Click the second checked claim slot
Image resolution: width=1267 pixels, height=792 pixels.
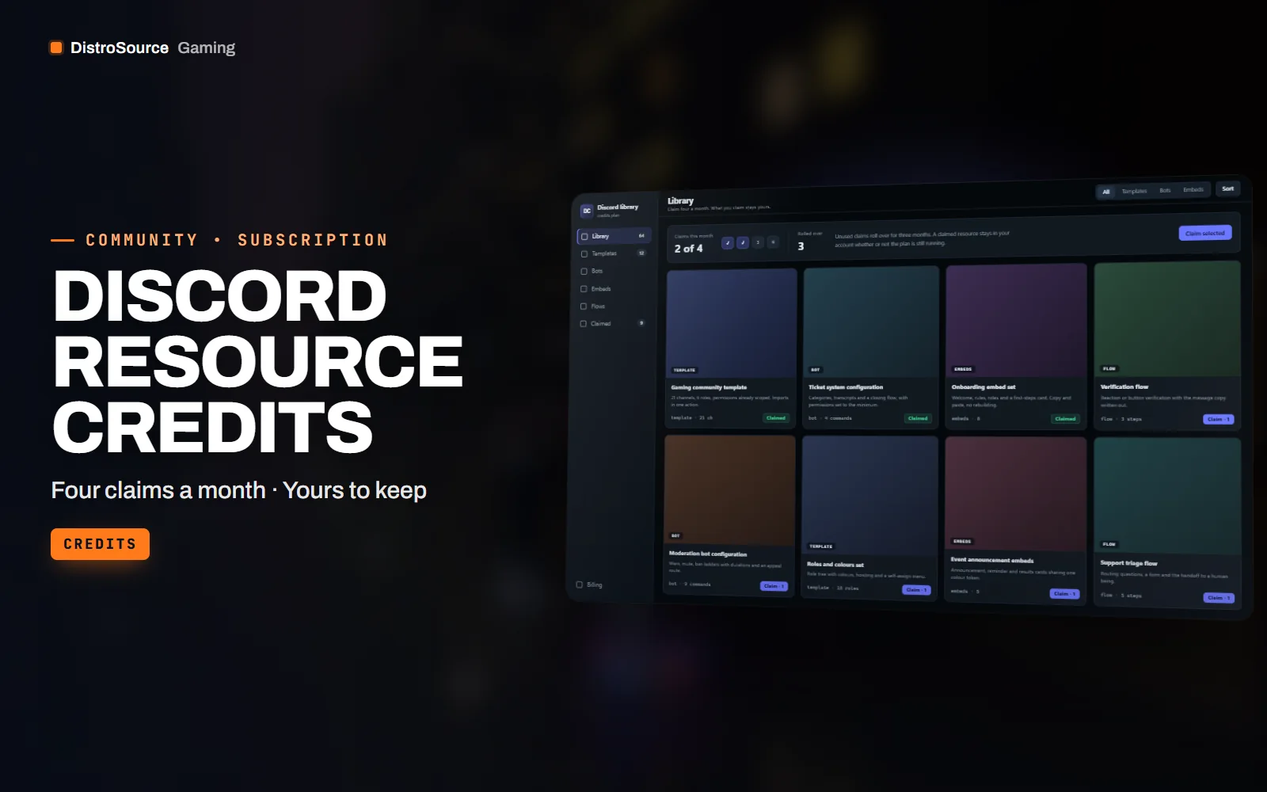[x=743, y=242]
